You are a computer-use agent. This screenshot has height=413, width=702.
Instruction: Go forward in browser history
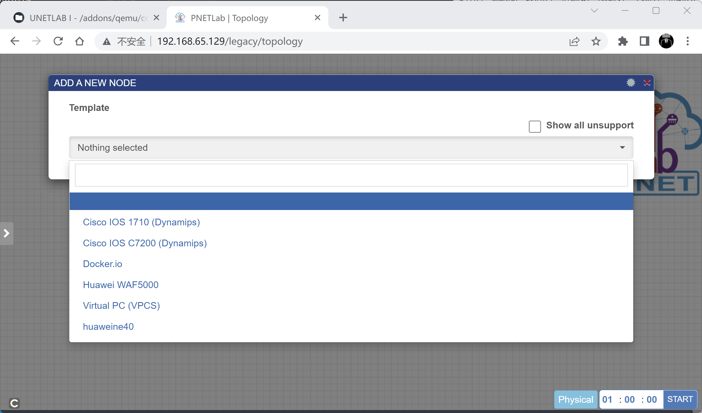[x=36, y=41]
